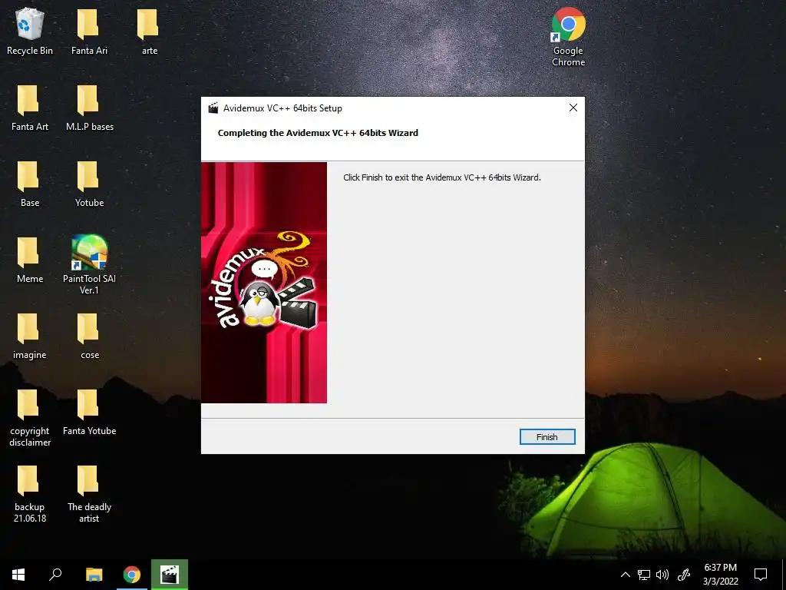The height and width of the screenshot is (590, 786).
Task: Click Finish to exit the Avidemux wizard
Action: [547, 436]
